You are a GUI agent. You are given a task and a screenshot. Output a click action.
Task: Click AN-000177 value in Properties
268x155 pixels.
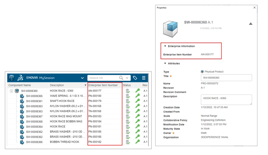point(207,54)
